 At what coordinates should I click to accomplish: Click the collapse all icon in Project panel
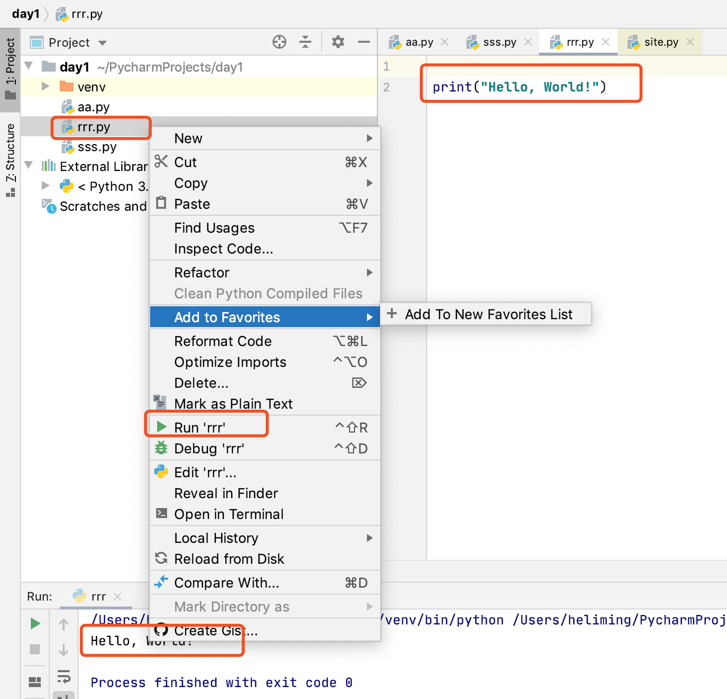tap(305, 42)
